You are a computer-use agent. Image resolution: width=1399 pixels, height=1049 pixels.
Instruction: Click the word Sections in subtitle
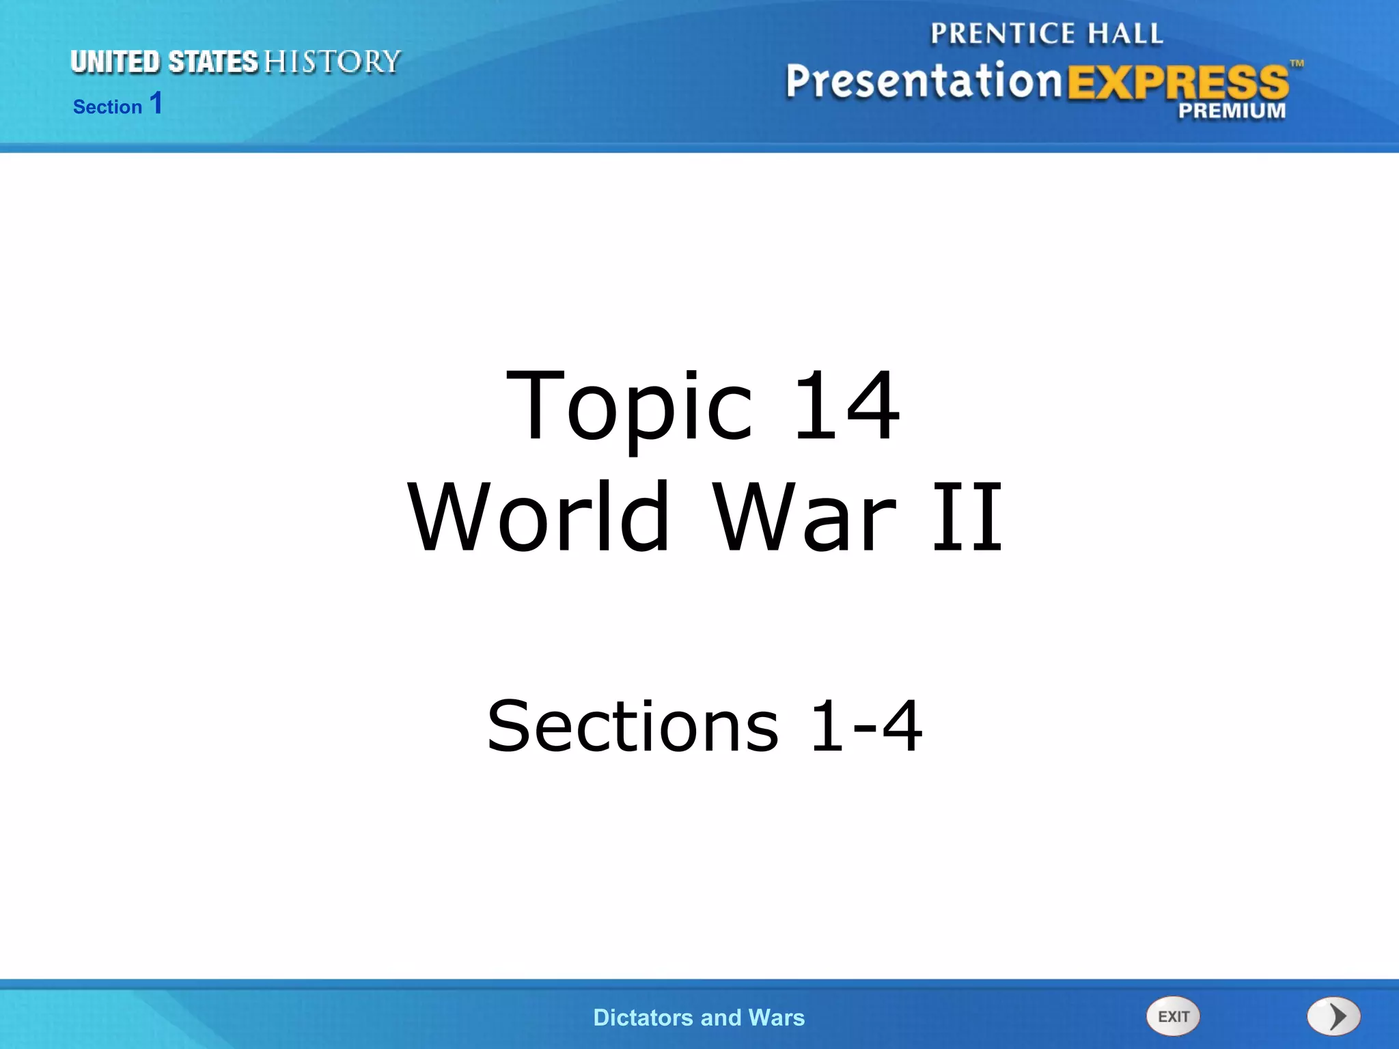click(633, 726)
